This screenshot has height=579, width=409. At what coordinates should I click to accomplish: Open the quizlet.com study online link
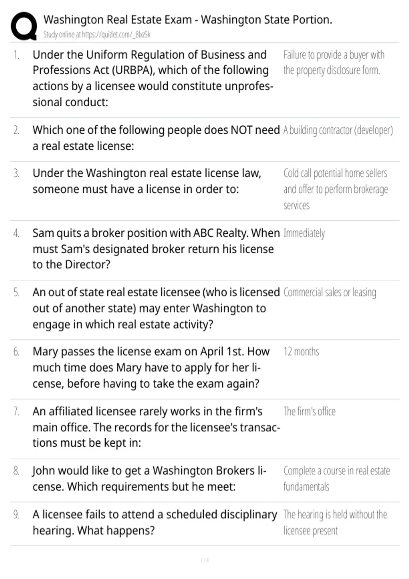click(97, 34)
